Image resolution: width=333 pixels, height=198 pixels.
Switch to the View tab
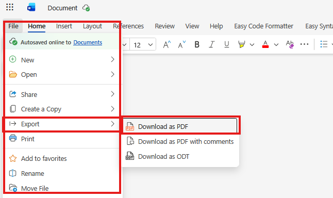click(x=192, y=26)
